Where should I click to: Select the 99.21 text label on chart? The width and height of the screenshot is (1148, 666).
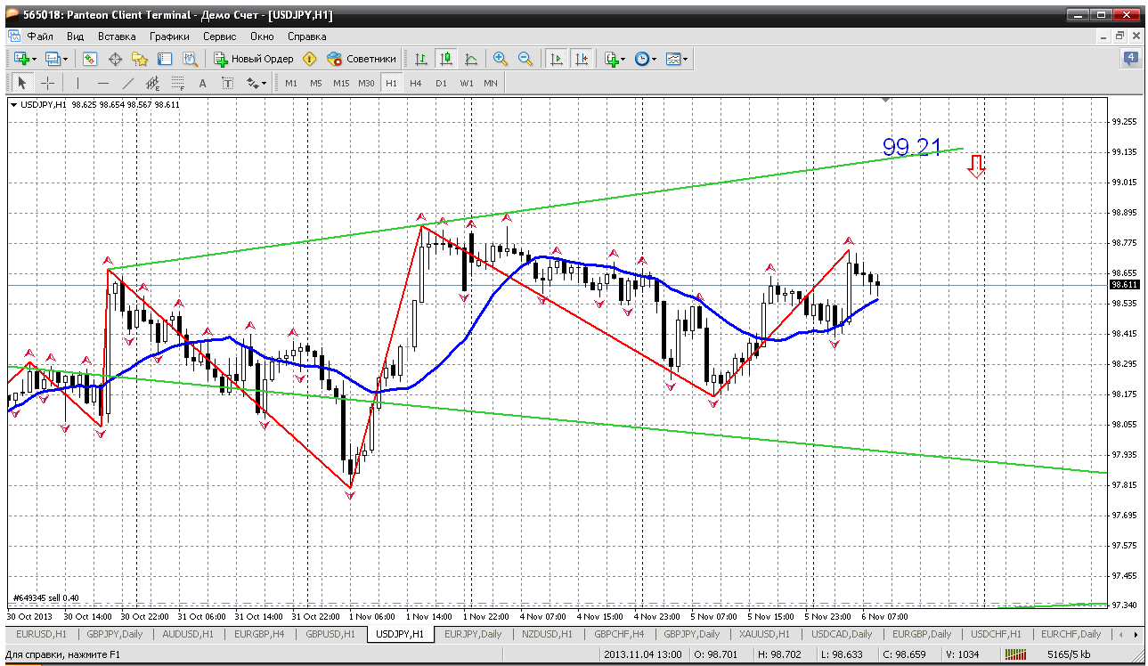click(911, 147)
